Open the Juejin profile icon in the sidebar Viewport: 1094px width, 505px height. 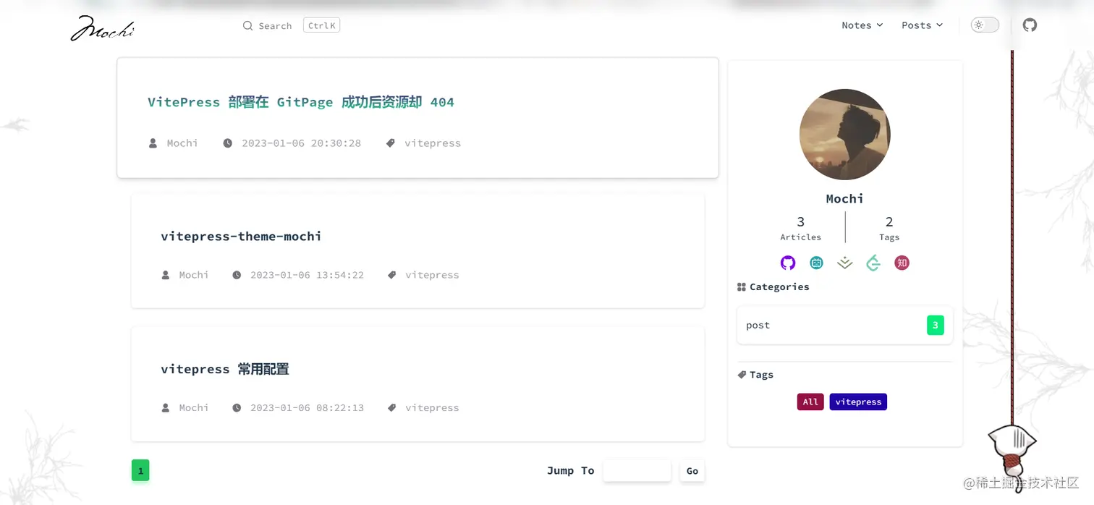pos(845,263)
